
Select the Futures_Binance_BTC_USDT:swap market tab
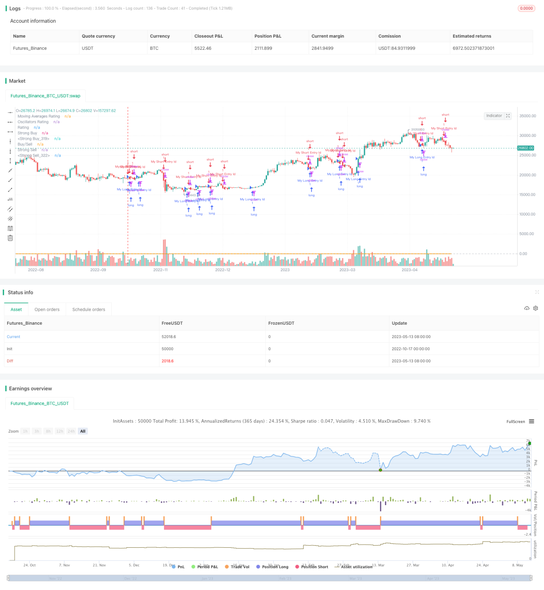click(45, 96)
